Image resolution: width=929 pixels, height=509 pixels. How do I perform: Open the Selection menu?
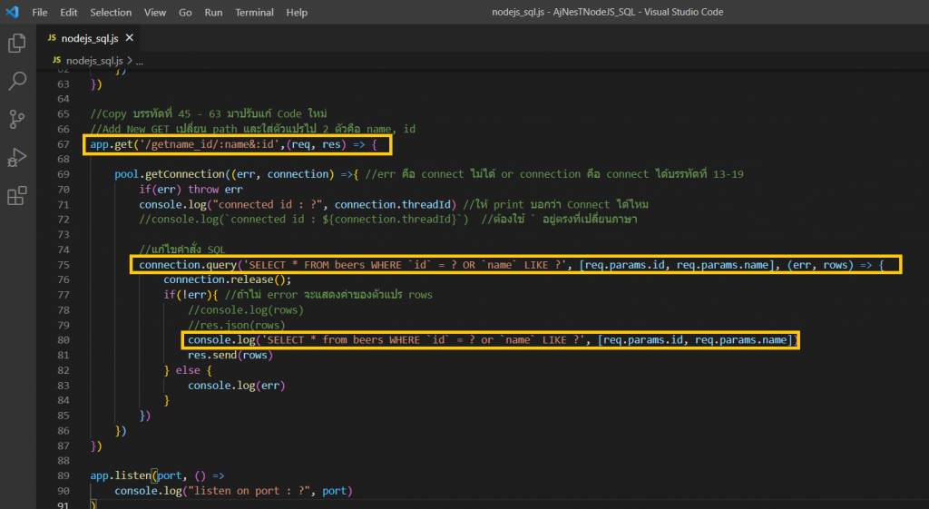[x=111, y=12]
